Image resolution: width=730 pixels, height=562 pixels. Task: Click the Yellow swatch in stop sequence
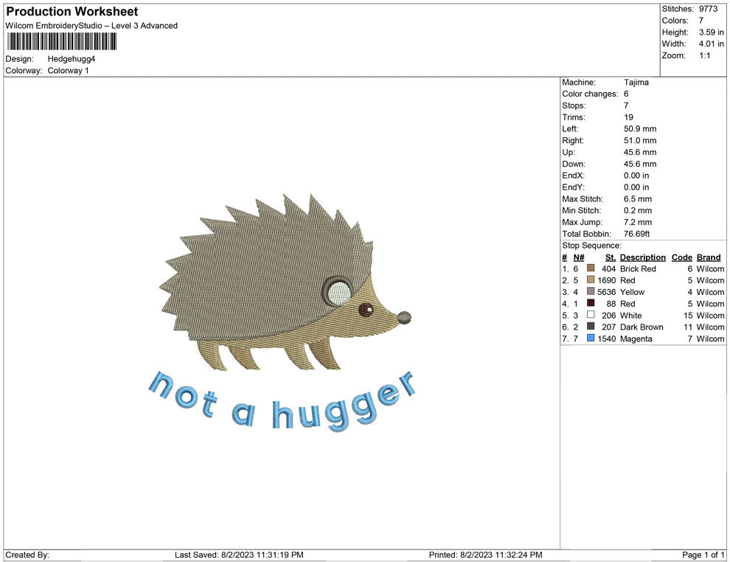590,292
